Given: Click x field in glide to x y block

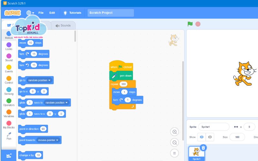Looking at the screenshot, I should (50, 114).
